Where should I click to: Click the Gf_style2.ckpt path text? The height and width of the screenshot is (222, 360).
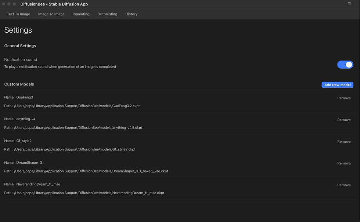coord(70,150)
